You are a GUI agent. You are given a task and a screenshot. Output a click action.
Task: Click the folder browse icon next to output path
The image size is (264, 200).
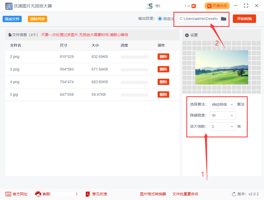click(224, 19)
